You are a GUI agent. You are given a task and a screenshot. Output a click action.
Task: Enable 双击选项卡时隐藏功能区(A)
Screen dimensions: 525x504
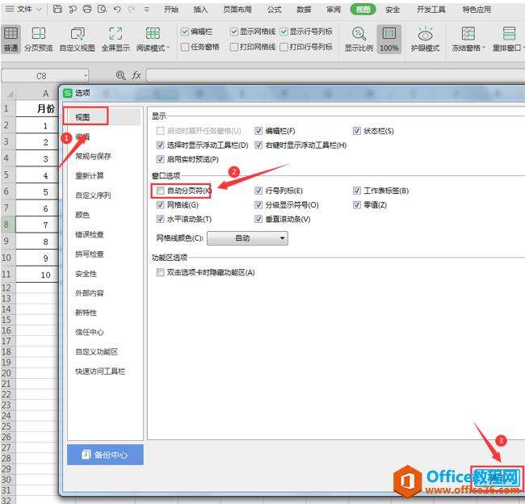pos(161,272)
